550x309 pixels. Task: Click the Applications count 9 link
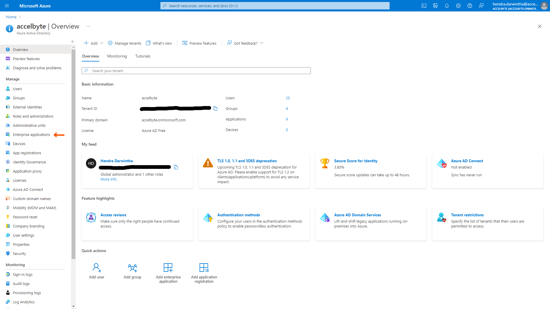pyautogui.click(x=287, y=119)
